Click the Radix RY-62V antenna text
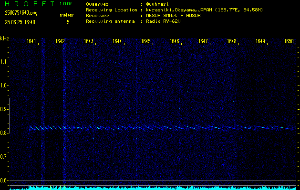The height and width of the screenshot is (190, 300). pyautogui.click(x=164, y=21)
